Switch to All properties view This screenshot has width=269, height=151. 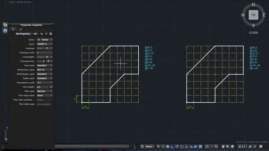pyautogui.click(x=35, y=34)
